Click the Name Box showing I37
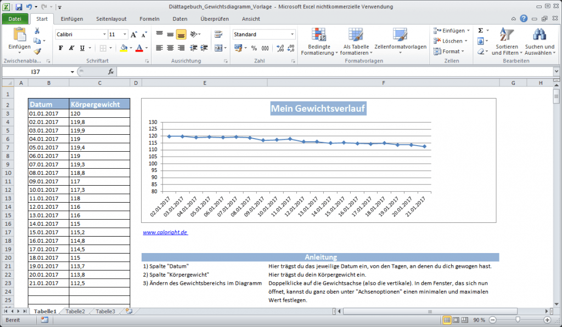Image resolution: width=562 pixels, height=327 pixels. pos(36,72)
